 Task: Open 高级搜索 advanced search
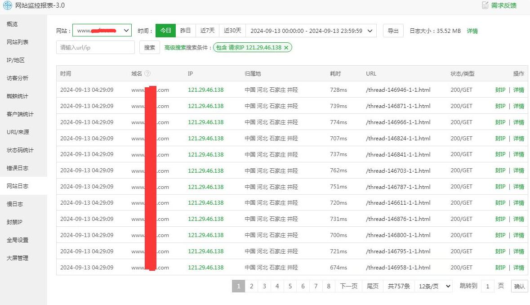(x=175, y=48)
